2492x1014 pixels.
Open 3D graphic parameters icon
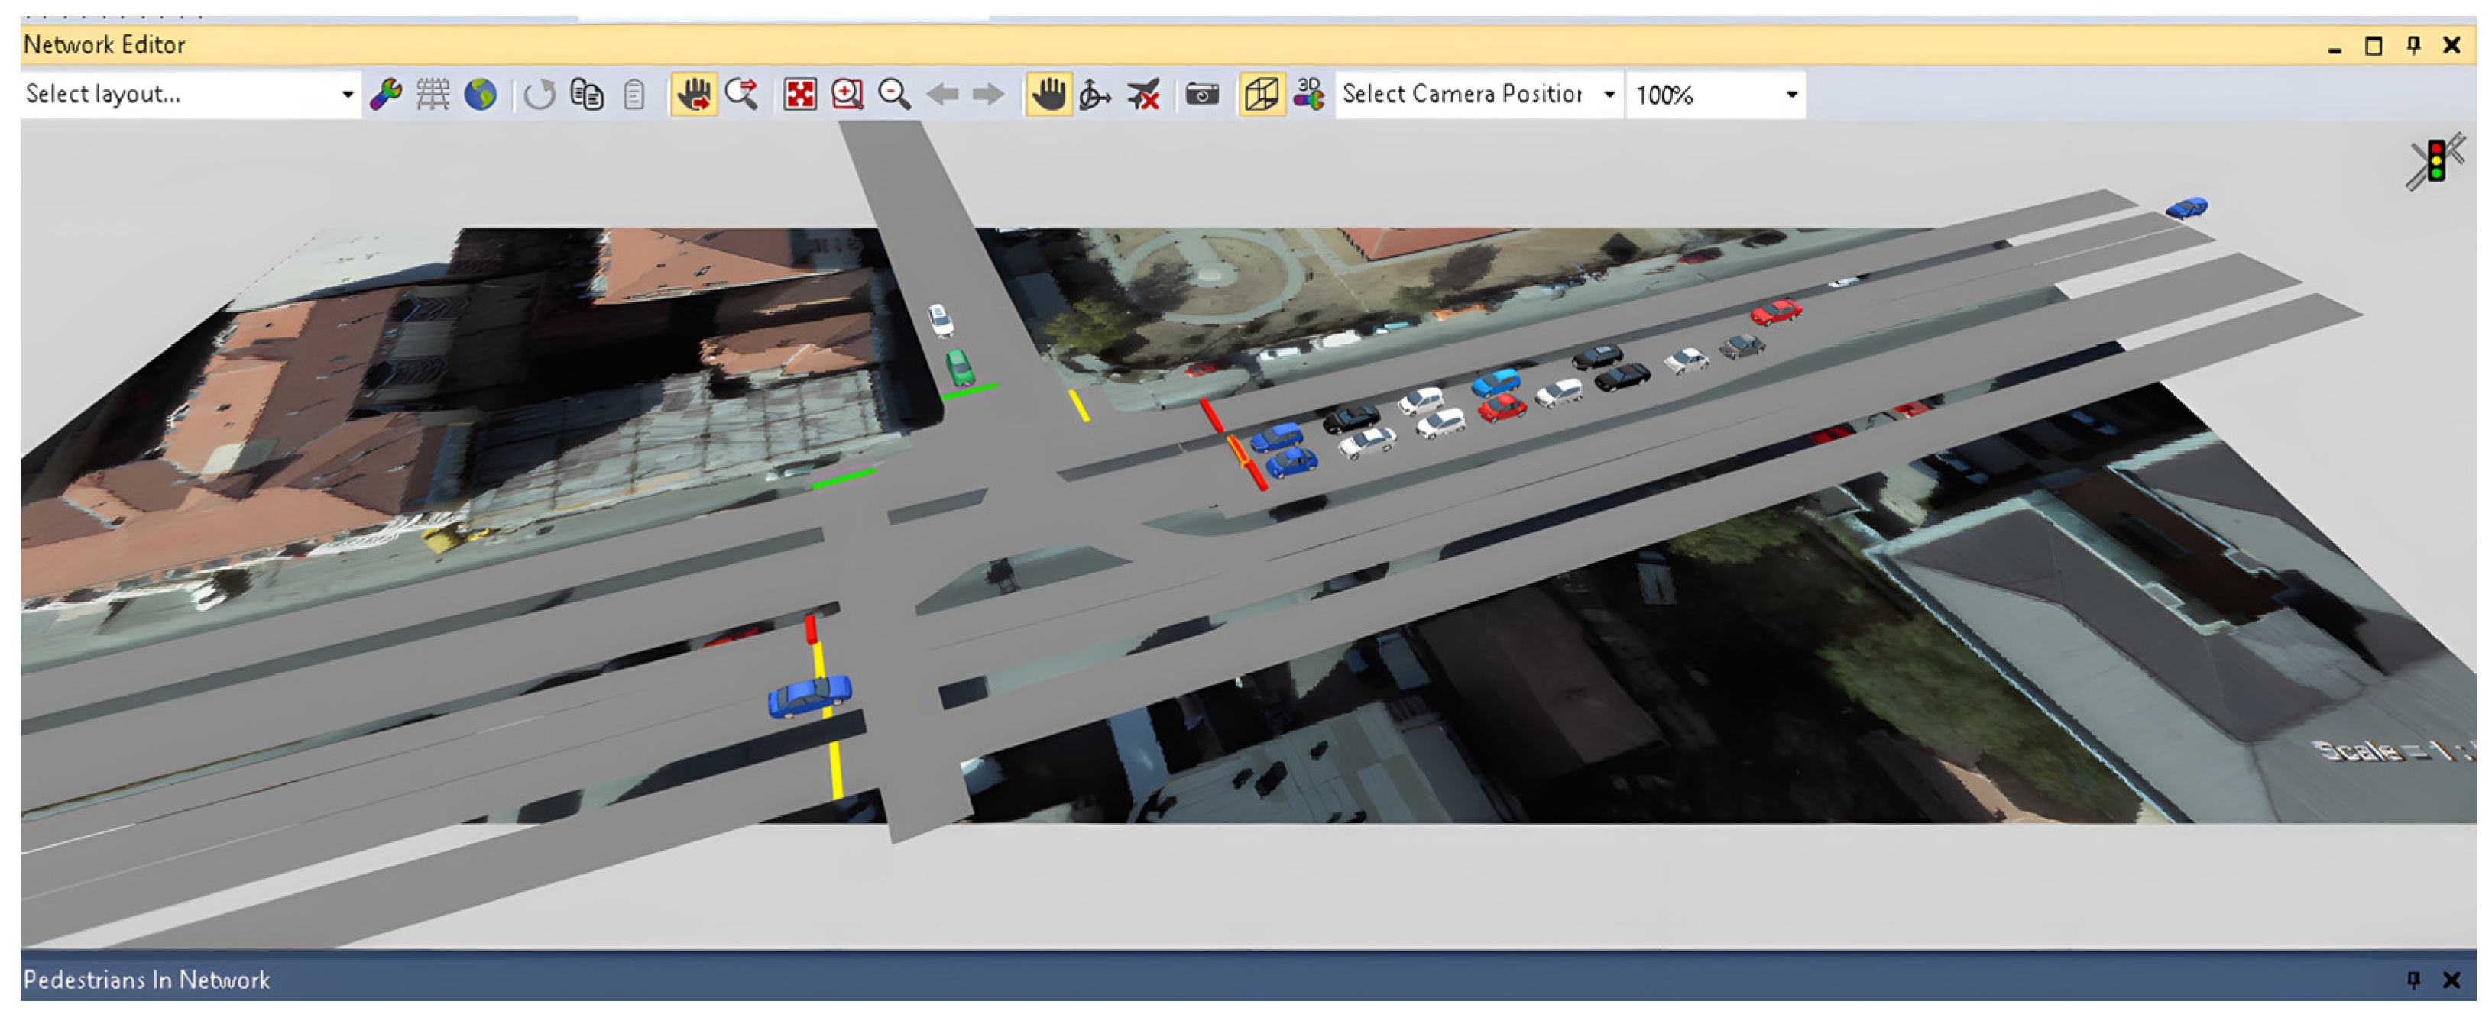[1309, 95]
